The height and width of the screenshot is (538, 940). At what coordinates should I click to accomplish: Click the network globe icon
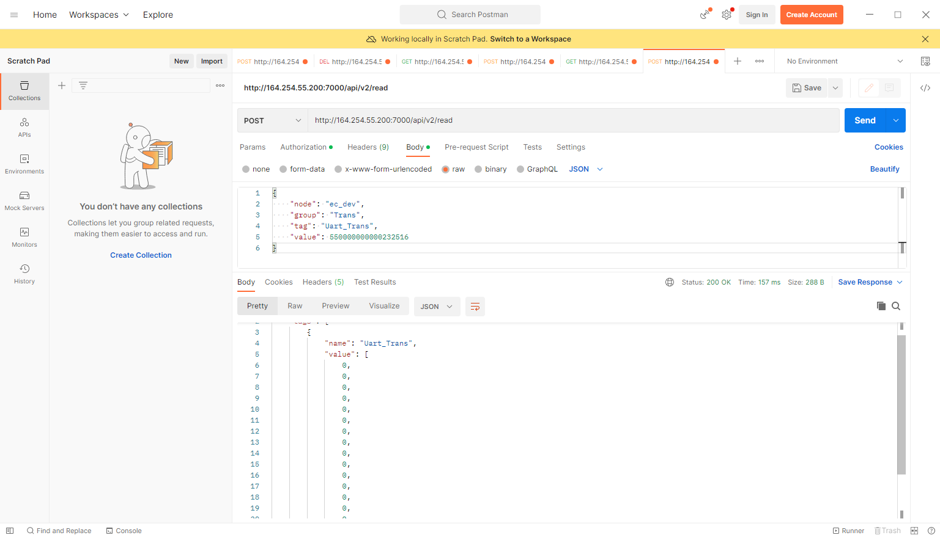pyautogui.click(x=670, y=282)
